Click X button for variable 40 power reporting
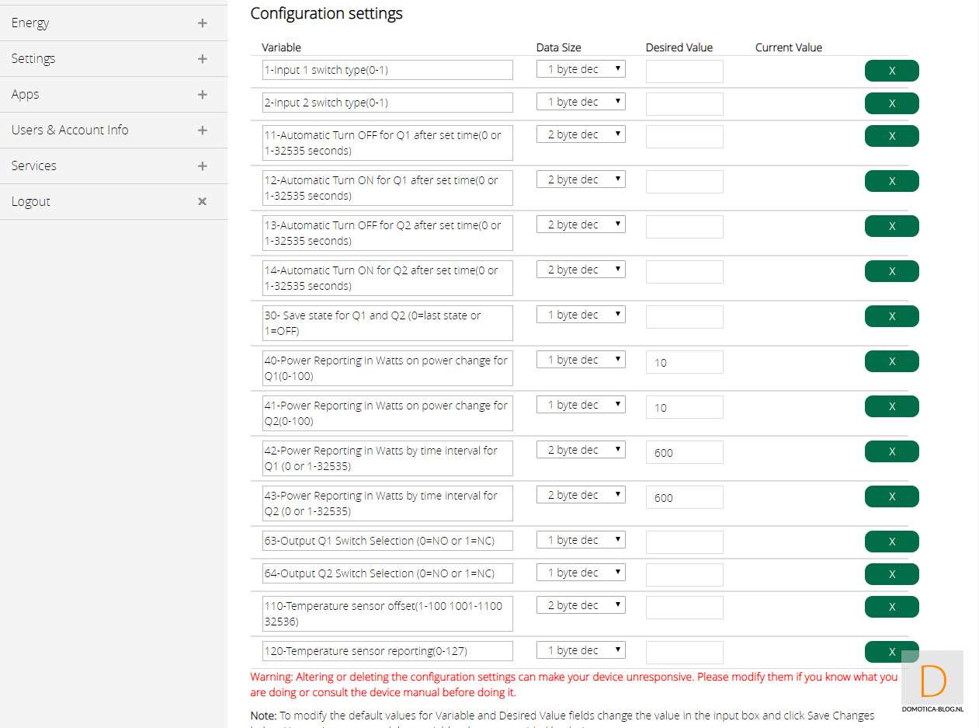 (891, 361)
